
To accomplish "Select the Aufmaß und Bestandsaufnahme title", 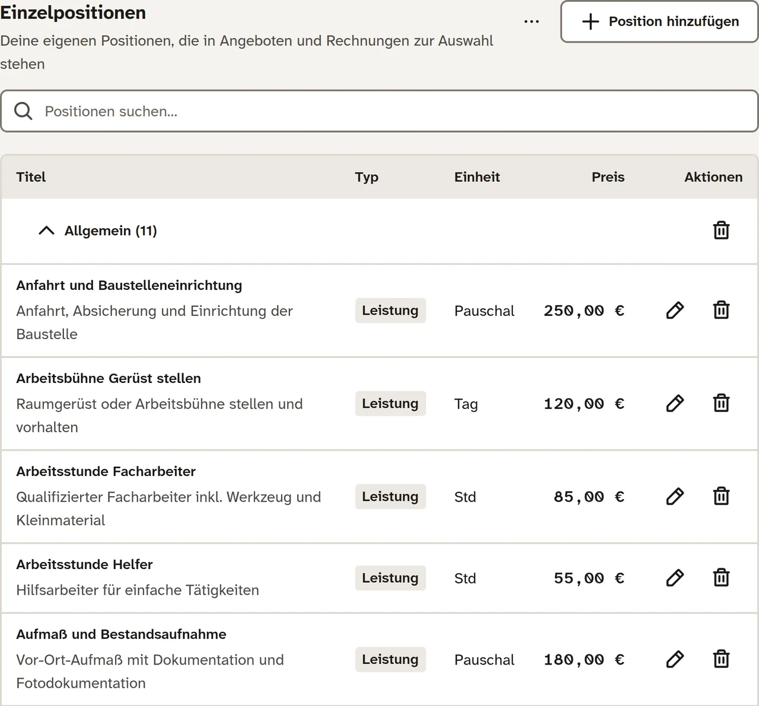I will coord(122,634).
